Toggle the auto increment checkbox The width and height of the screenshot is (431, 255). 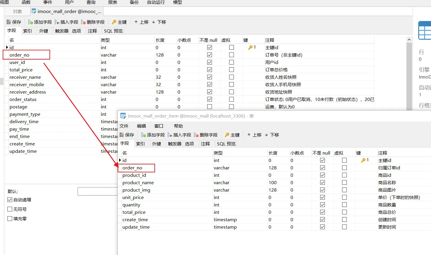10,200
